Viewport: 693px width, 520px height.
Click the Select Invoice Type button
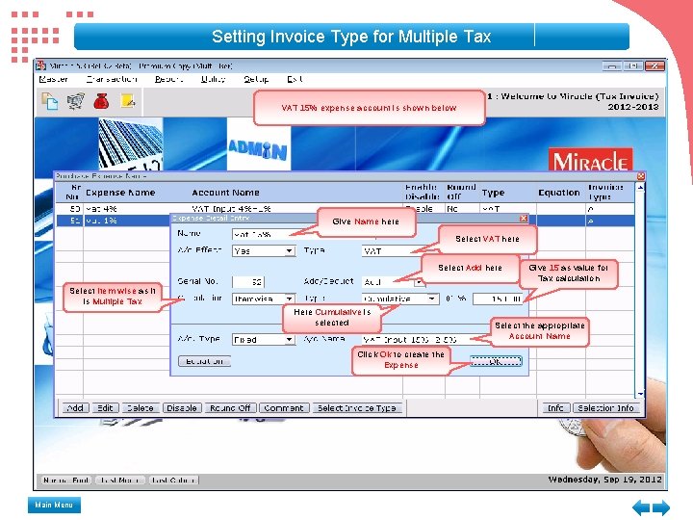click(x=356, y=407)
